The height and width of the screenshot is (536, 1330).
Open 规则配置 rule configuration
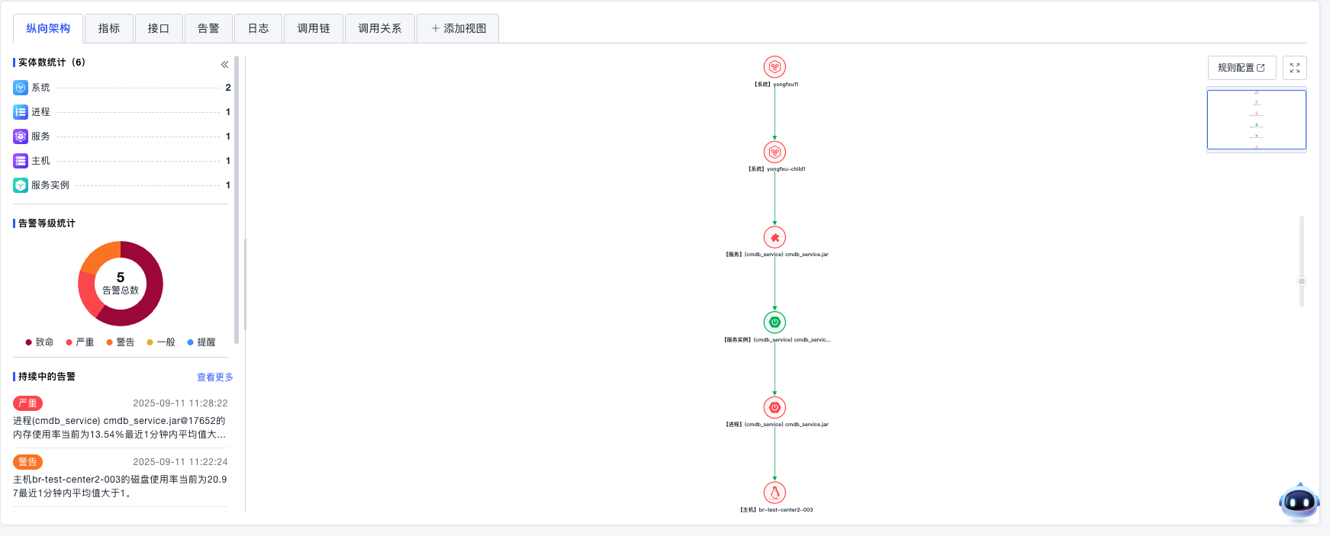click(x=1241, y=68)
